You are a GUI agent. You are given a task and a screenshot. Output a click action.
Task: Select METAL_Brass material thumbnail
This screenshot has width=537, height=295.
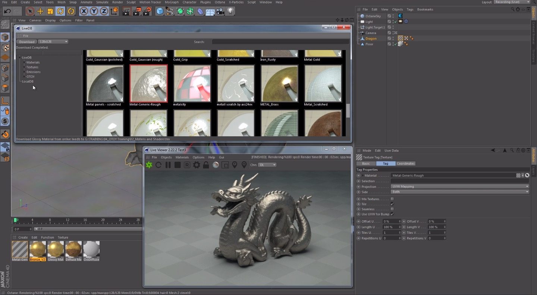279,84
